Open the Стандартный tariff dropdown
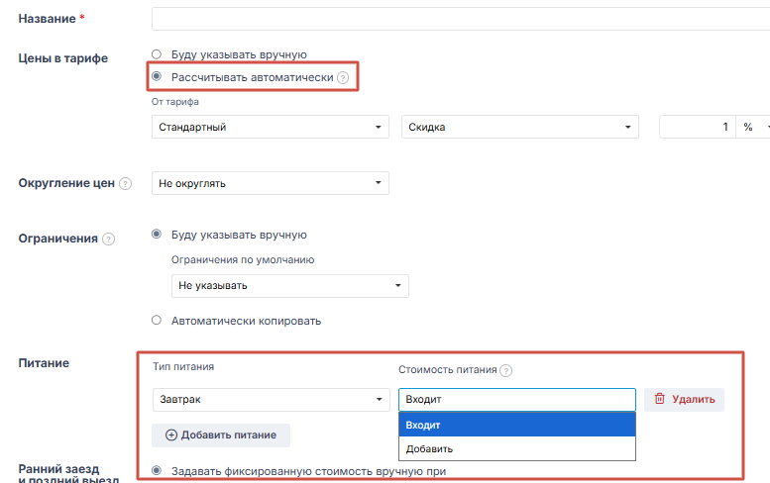This screenshot has height=483, width=770. coord(270,127)
